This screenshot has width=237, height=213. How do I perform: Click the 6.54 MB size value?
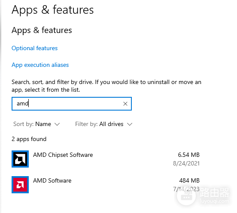pos(188,155)
